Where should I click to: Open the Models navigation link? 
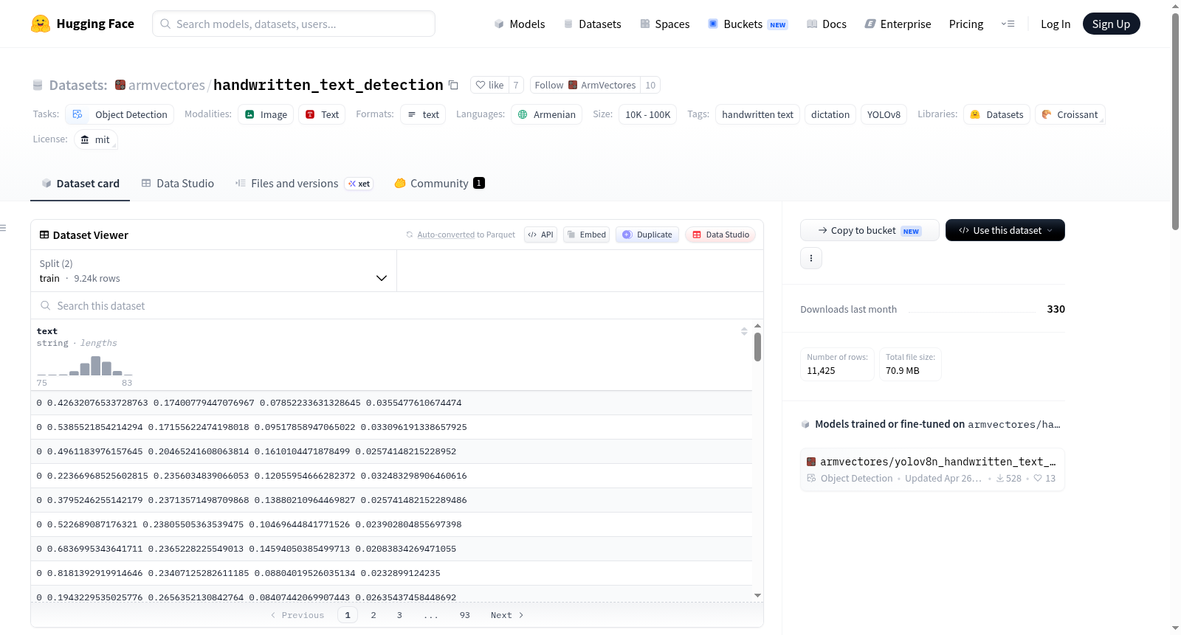(520, 24)
